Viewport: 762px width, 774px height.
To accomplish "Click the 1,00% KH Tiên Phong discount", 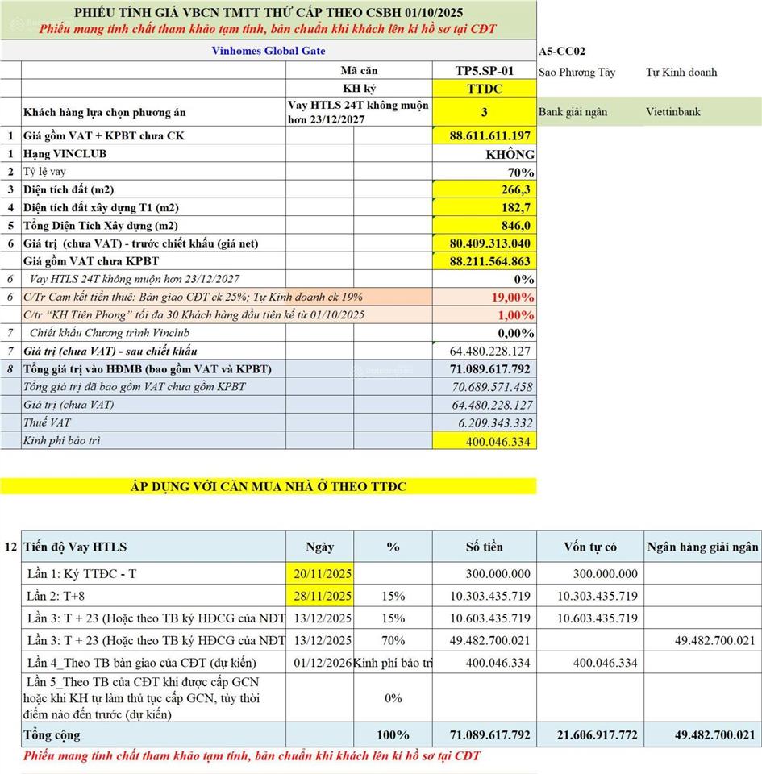I will pos(484,314).
